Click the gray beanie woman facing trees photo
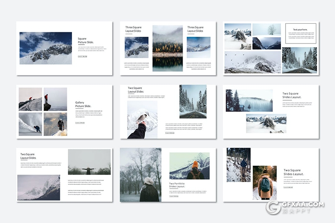The image size is (335, 223). [x=141, y=175]
